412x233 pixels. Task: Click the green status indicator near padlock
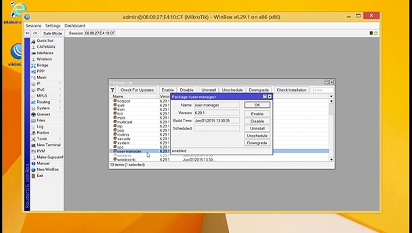coord(371,33)
